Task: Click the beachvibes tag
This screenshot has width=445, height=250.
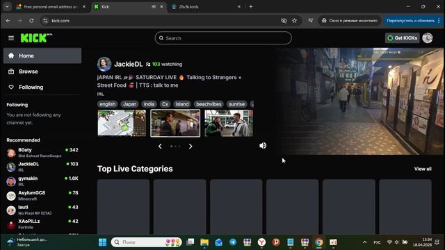Action: 209,104
